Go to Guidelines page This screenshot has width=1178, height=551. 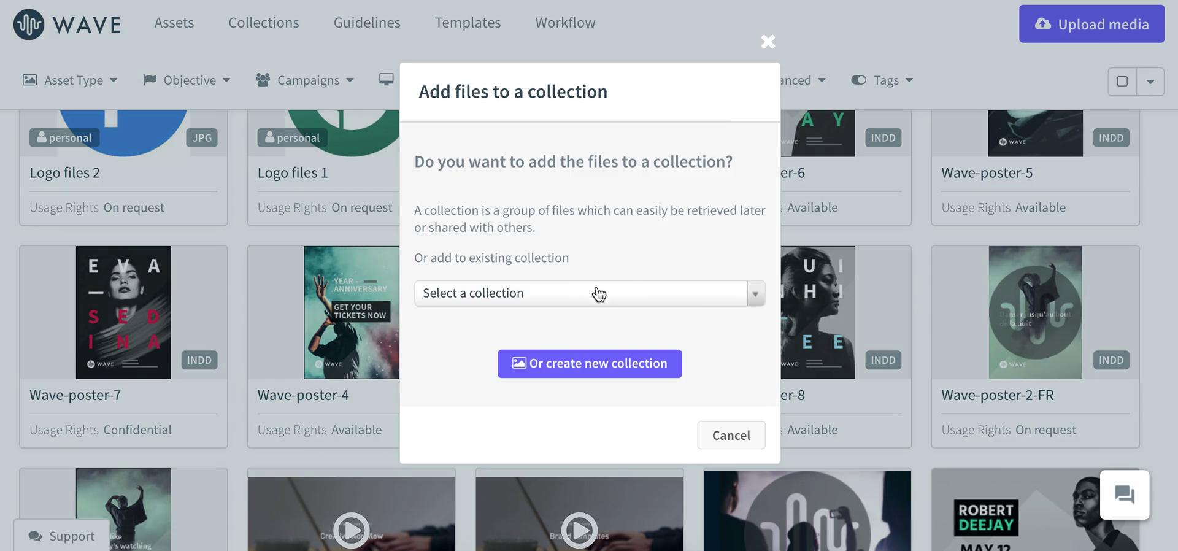[367, 23]
